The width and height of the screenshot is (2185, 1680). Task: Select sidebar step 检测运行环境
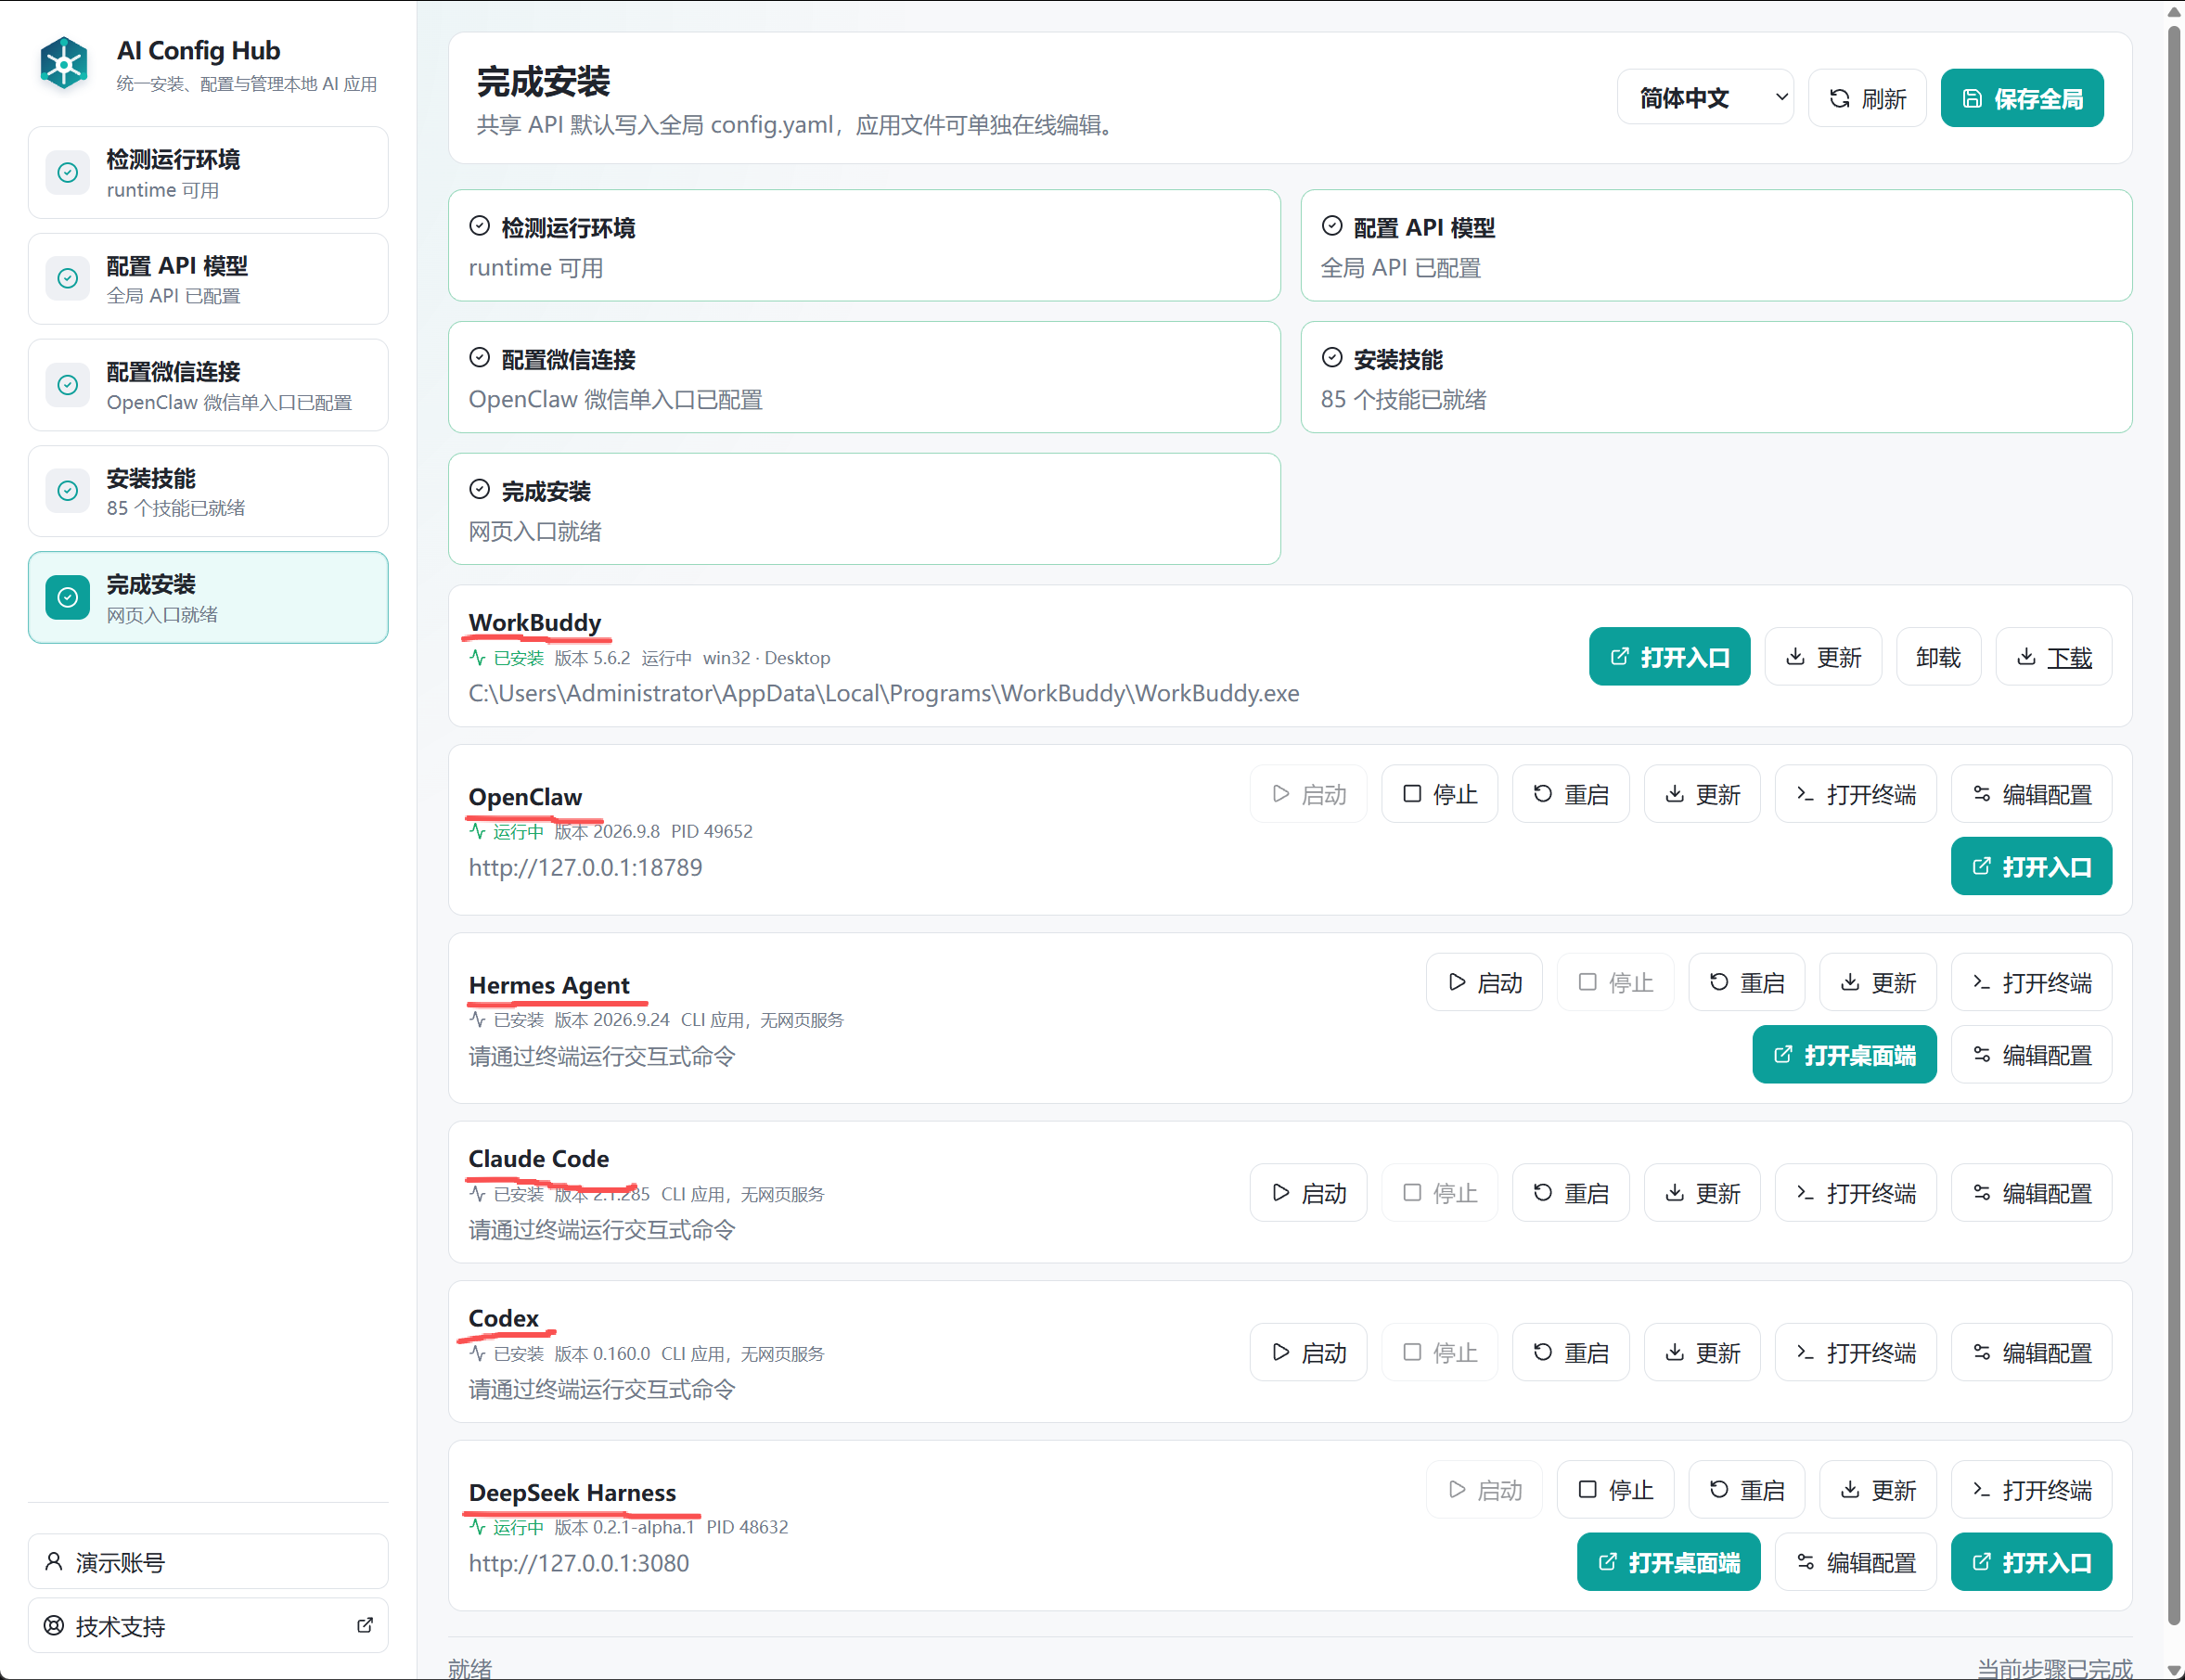[208, 173]
